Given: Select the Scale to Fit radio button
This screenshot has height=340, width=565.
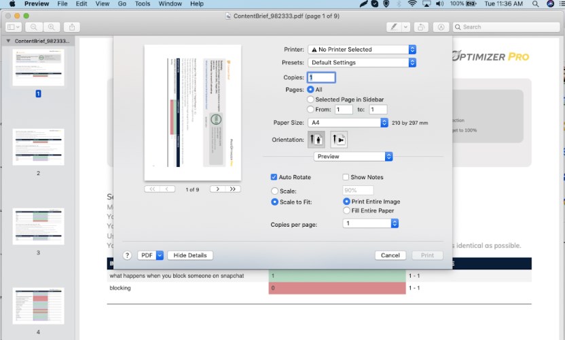Looking at the screenshot, I should (x=274, y=202).
